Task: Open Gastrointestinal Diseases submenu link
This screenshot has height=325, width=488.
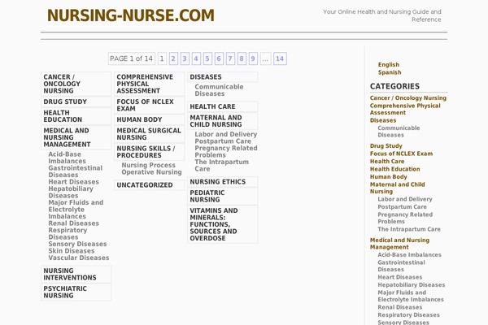Action: pos(76,171)
